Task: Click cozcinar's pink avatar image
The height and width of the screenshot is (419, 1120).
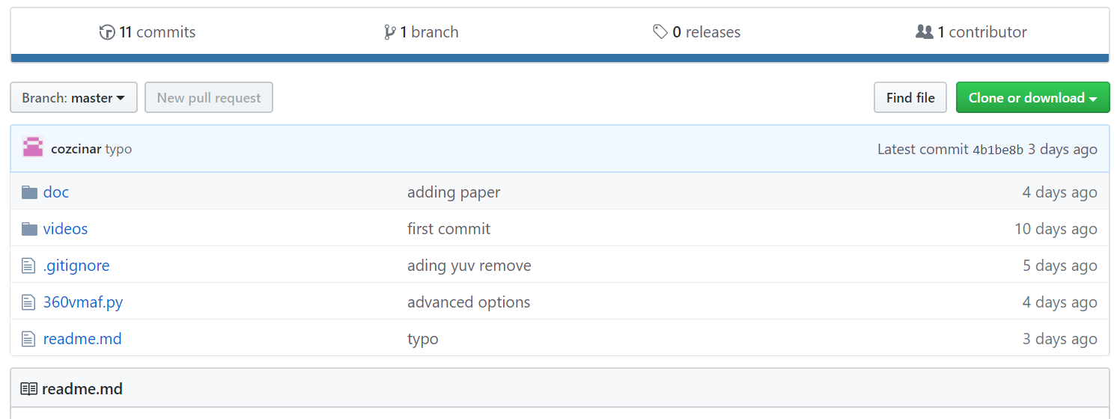Action: point(33,147)
